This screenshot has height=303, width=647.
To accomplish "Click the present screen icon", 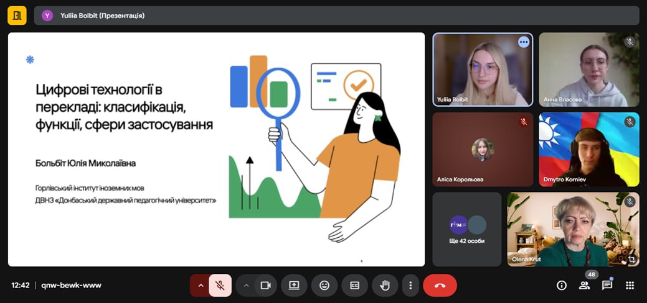I will [294, 285].
